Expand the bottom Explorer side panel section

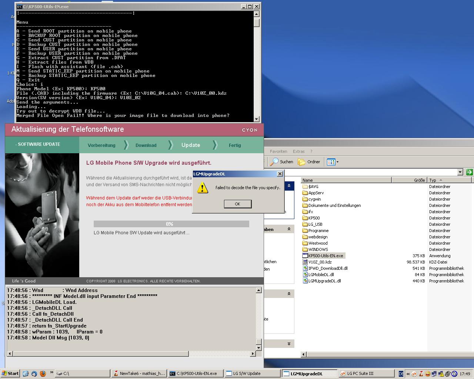click(289, 344)
